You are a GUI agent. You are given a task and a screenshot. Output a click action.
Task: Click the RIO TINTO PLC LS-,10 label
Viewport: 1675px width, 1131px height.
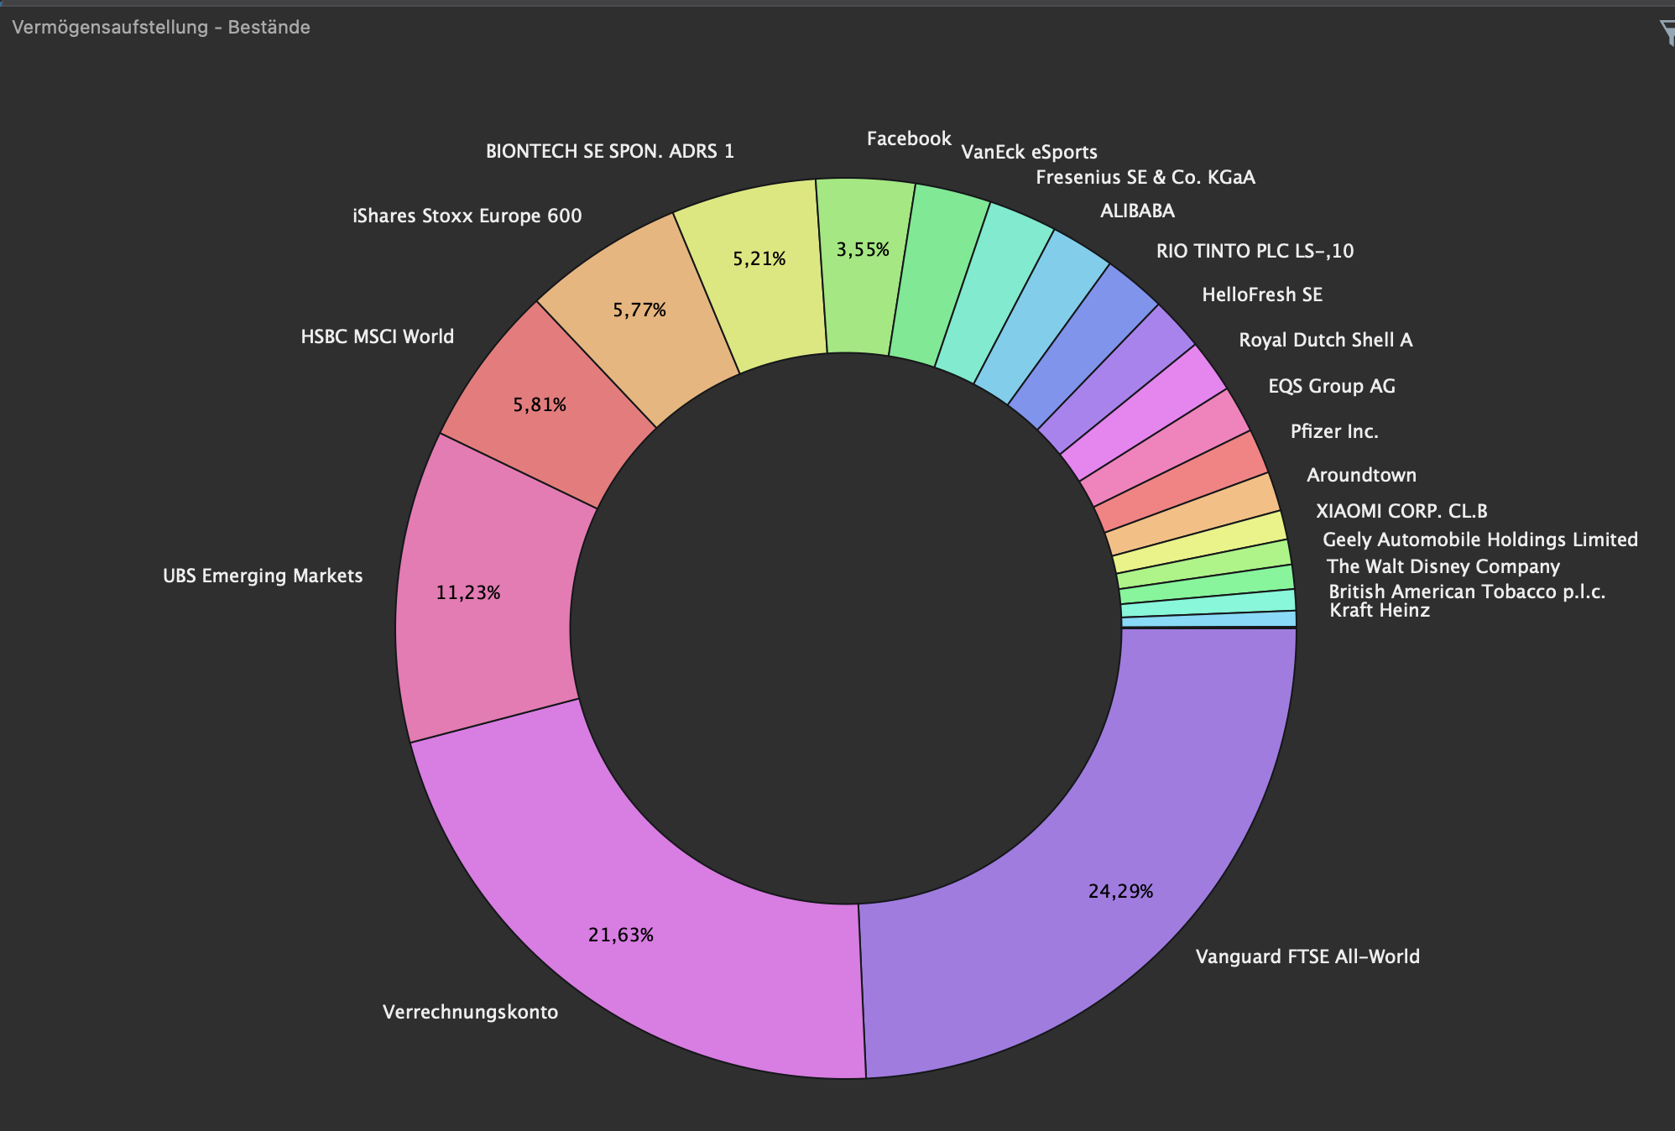[1255, 251]
